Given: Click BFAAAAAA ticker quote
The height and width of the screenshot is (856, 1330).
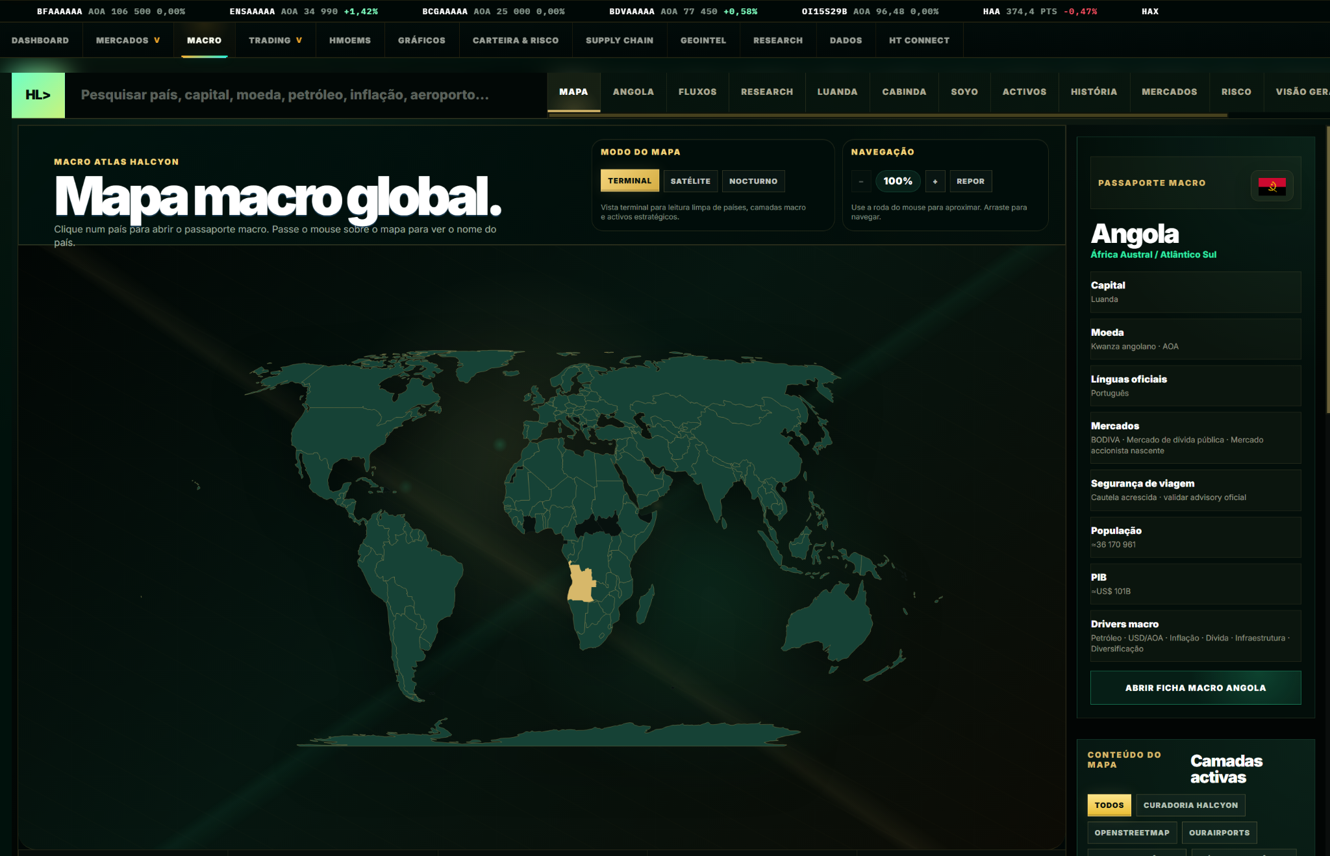Looking at the screenshot, I should (x=111, y=12).
